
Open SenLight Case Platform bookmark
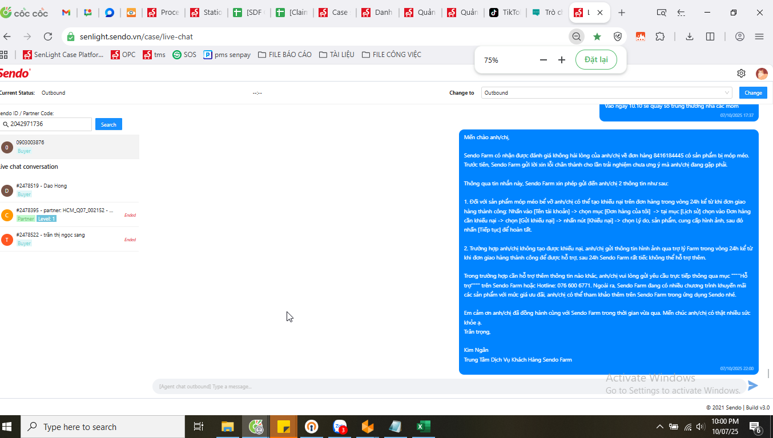pyautogui.click(x=63, y=55)
